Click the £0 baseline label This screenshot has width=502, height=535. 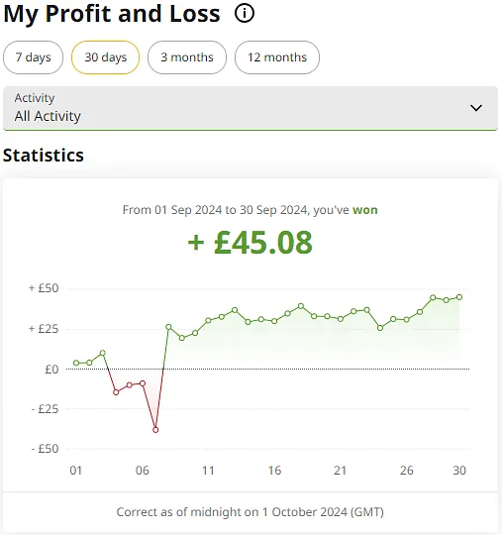tap(51, 370)
